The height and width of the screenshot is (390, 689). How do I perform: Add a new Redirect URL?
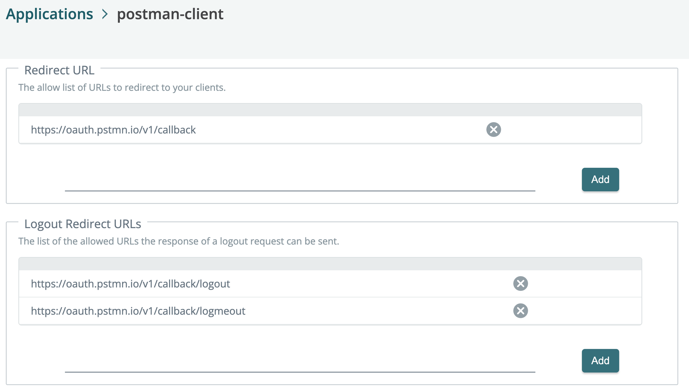click(x=600, y=180)
